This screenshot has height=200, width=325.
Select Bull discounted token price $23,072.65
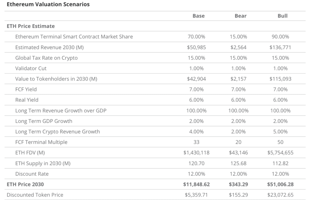(x=280, y=195)
